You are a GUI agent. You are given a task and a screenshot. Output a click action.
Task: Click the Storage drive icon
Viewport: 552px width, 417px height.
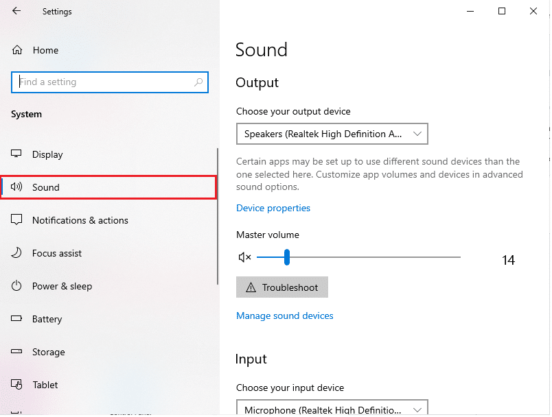[x=17, y=352]
